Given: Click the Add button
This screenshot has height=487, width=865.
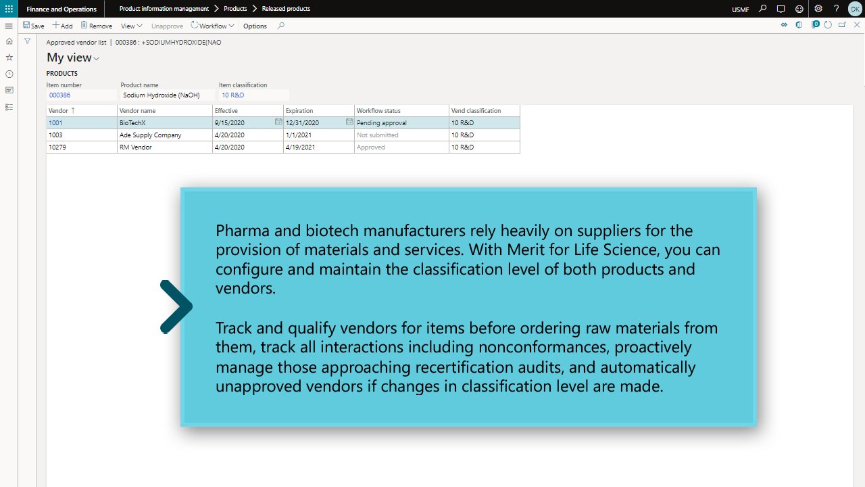Looking at the screenshot, I should (x=62, y=26).
